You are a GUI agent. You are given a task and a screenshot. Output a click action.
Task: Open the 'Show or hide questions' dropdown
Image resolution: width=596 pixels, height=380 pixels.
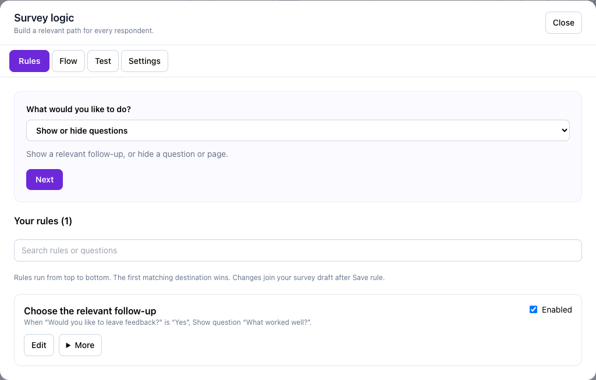point(298,131)
